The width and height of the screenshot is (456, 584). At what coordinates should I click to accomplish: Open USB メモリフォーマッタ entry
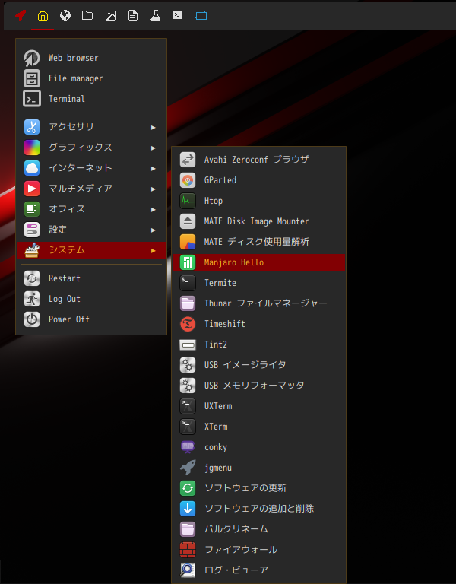pyautogui.click(x=259, y=386)
